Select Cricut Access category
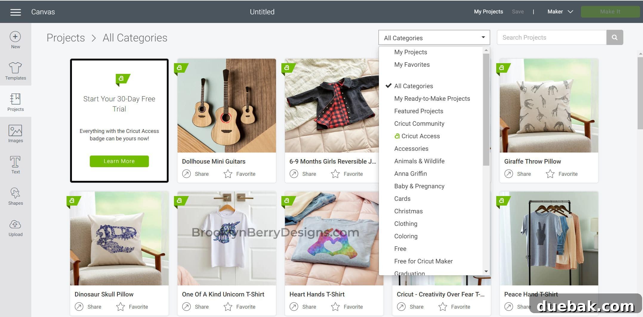Screen dimensions: 643x317 [x=417, y=136]
